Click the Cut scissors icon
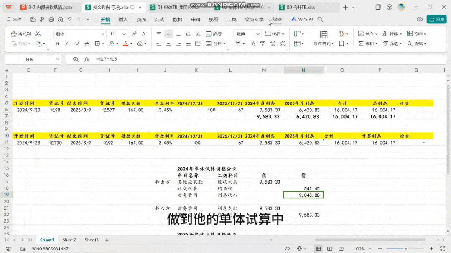This screenshot has height=253, width=451. coord(38,34)
